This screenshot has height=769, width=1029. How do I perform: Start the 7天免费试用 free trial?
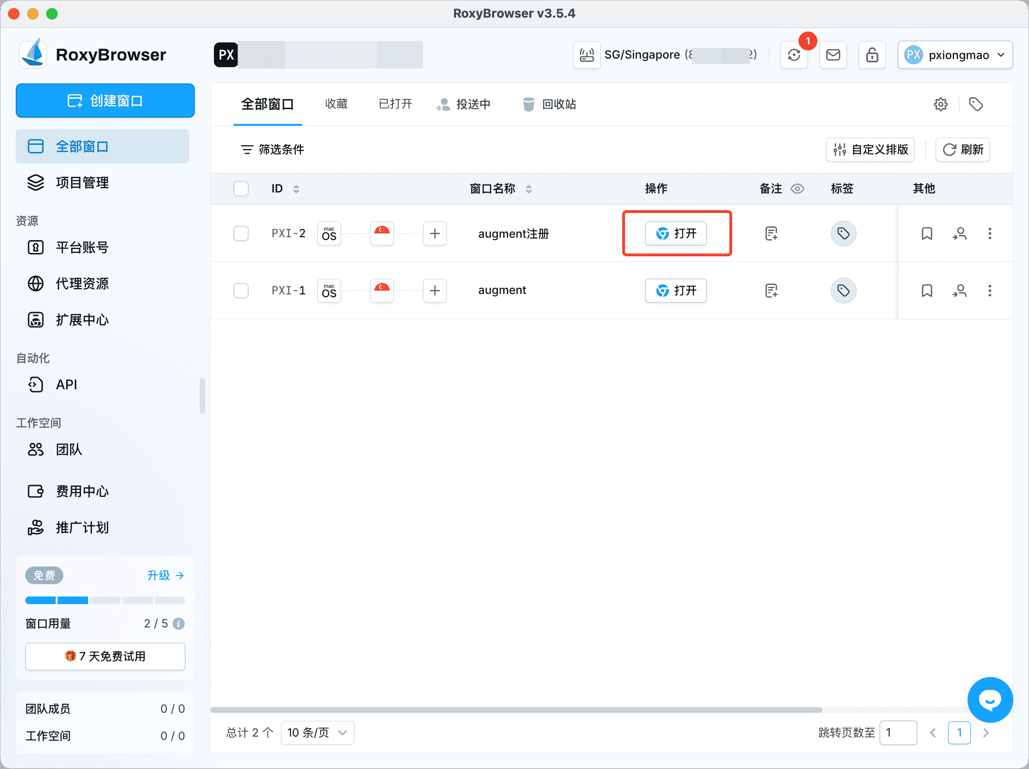tap(105, 656)
